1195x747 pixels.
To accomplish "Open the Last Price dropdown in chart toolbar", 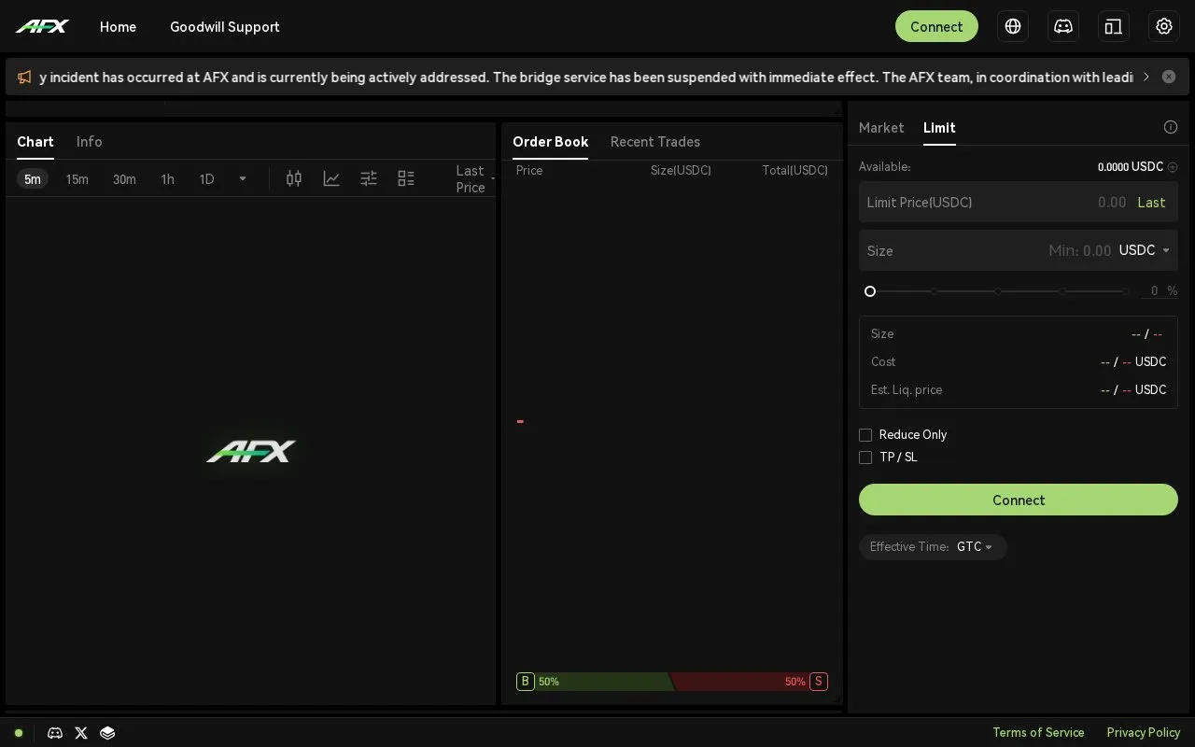I will (474, 179).
